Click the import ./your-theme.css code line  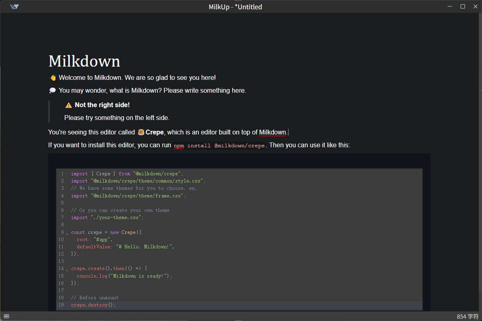pyautogui.click(x=107, y=217)
